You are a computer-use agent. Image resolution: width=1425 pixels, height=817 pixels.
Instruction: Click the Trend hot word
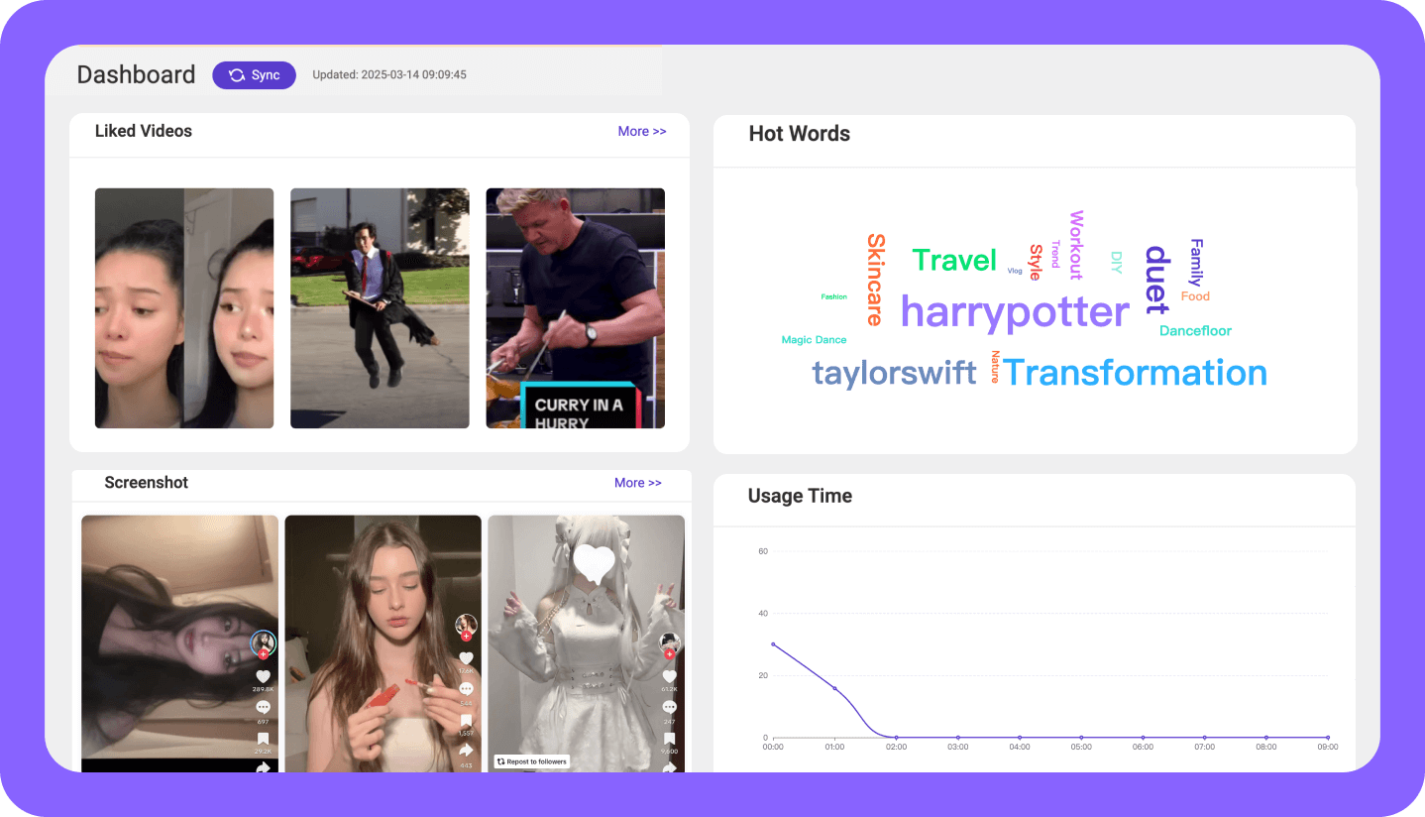[x=1055, y=254]
